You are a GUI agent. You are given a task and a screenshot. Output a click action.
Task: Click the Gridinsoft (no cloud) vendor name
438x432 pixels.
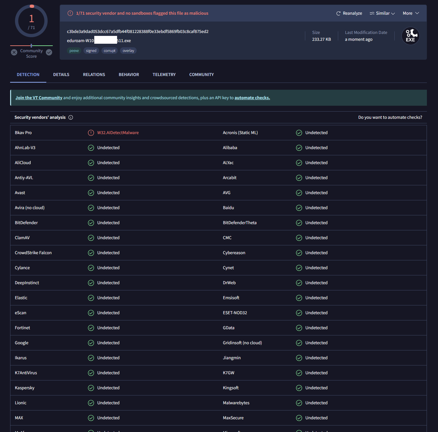tap(242, 343)
